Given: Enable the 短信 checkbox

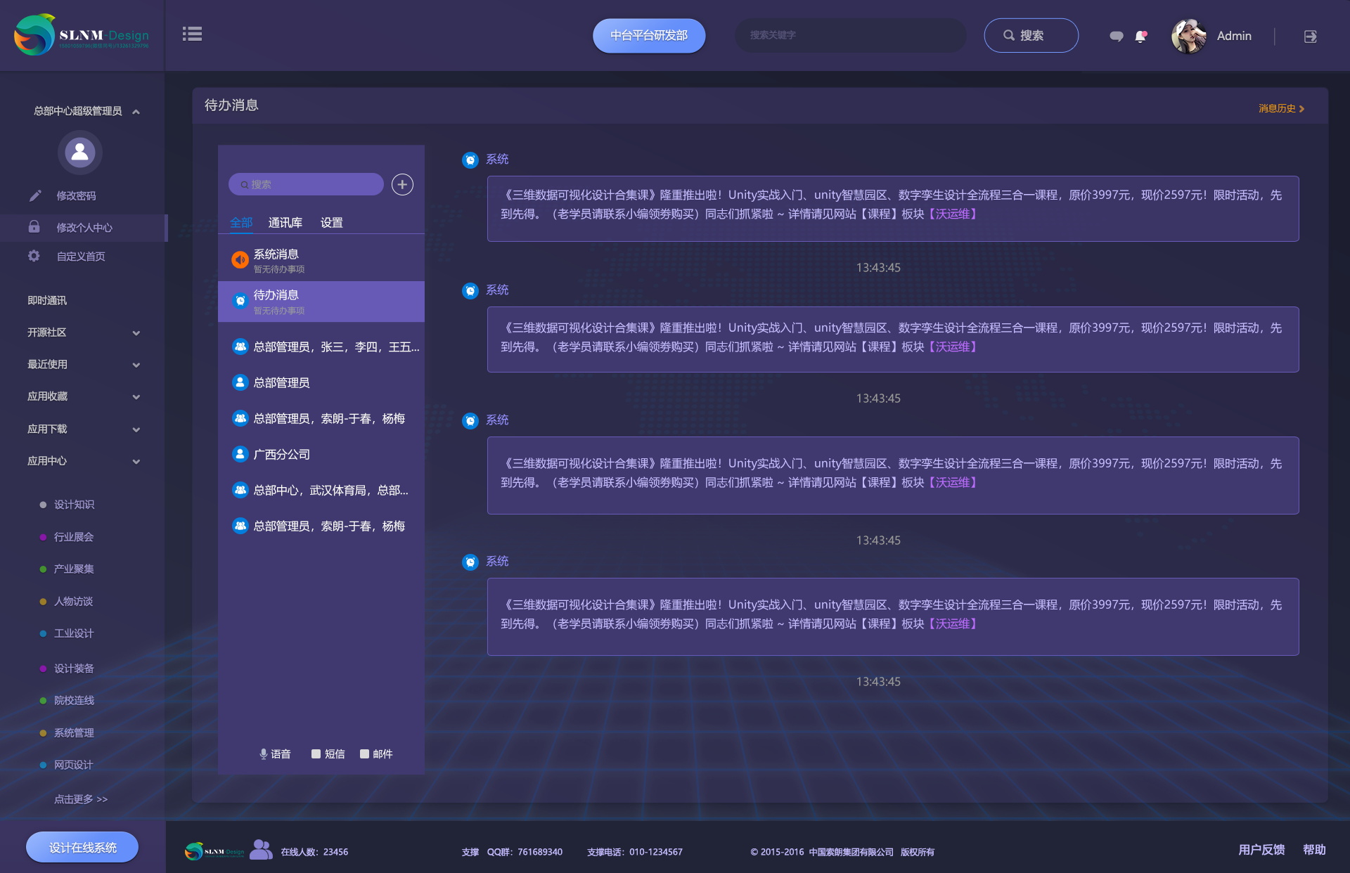Looking at the screenshot, I should pyautogui.click(x=316, y=754).
